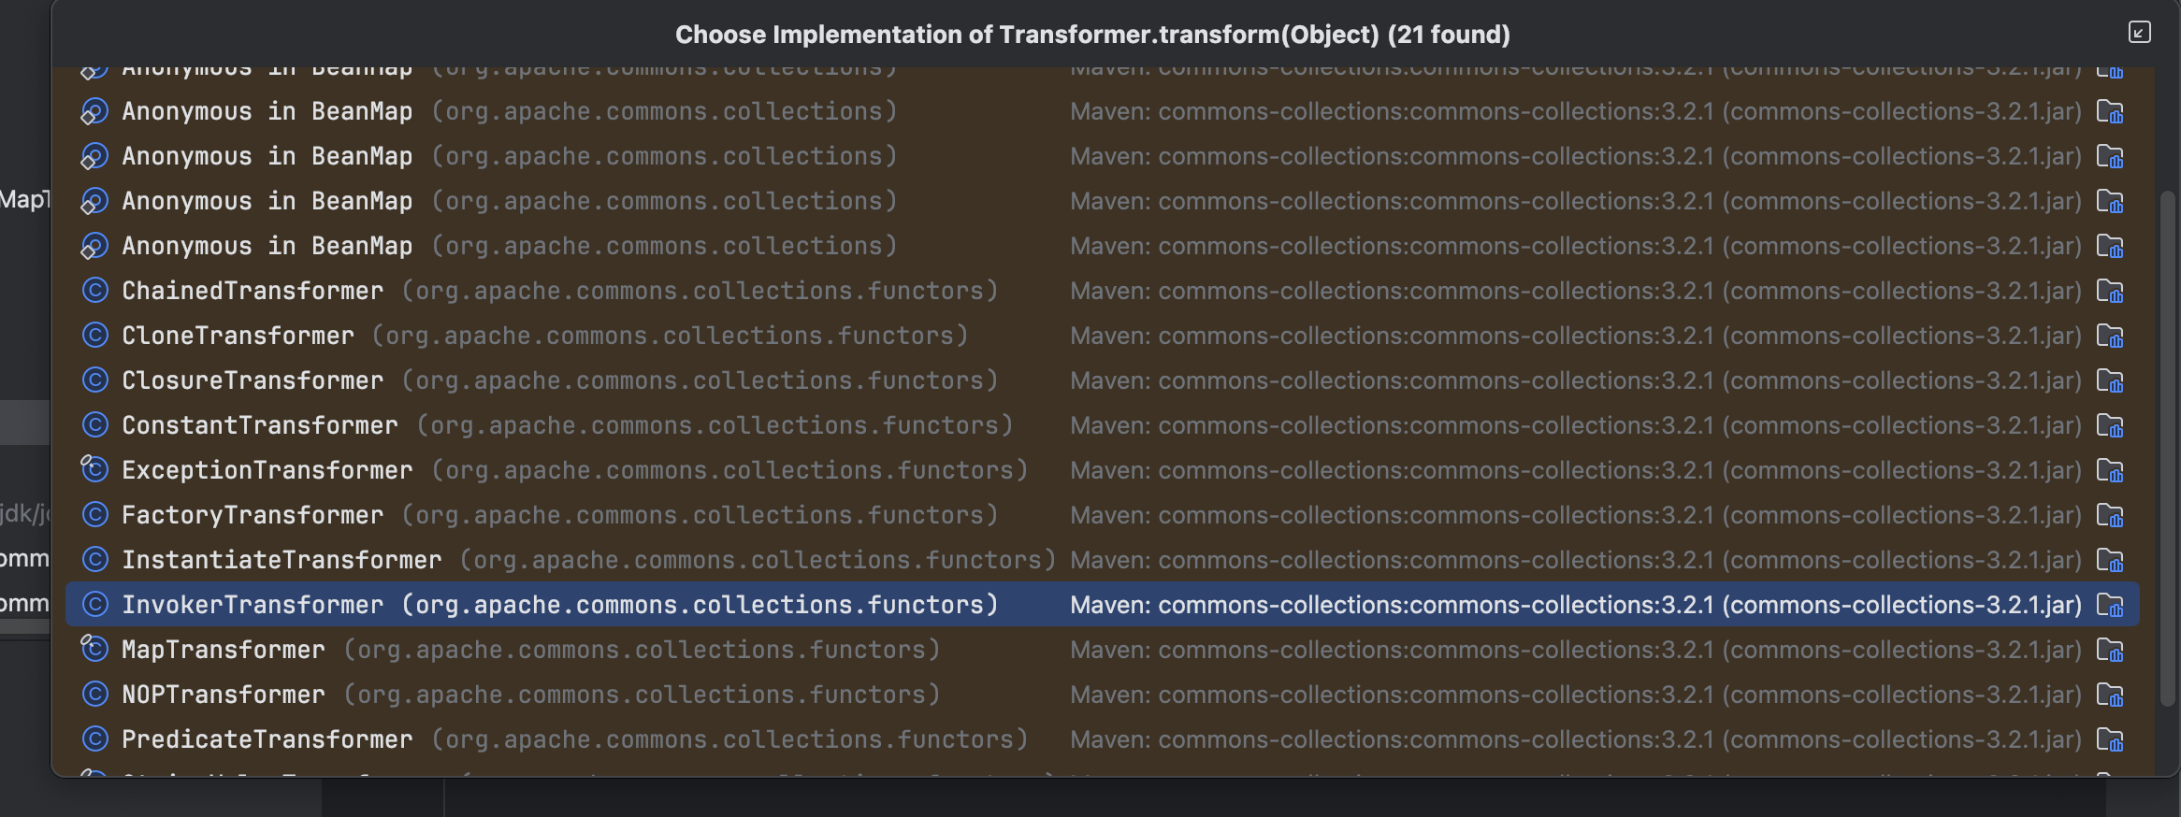Choose ConstantTransformer from the list
2181x817 pixels.
tap(260, 426)
